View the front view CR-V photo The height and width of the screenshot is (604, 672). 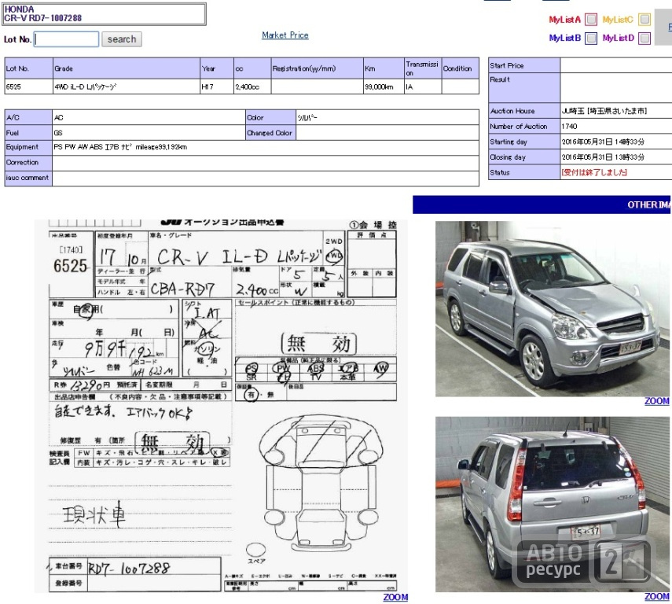click(553, 309)
